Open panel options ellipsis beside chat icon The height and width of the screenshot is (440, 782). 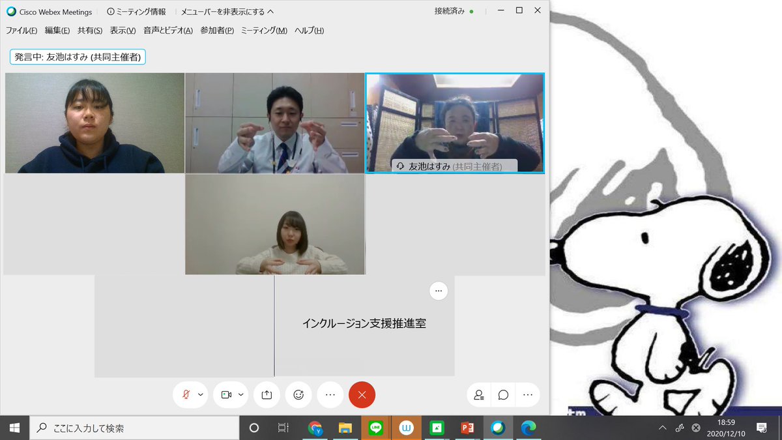527,395
